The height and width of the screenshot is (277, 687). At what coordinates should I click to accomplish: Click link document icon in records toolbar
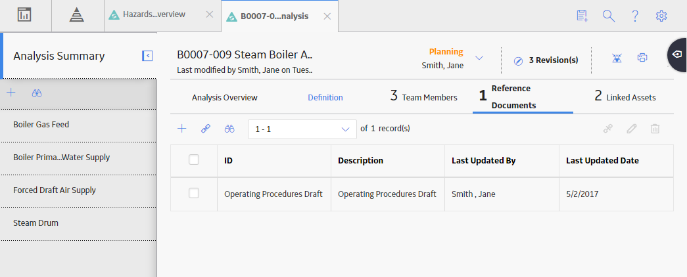pyautogui.click(x=206, y=129)
